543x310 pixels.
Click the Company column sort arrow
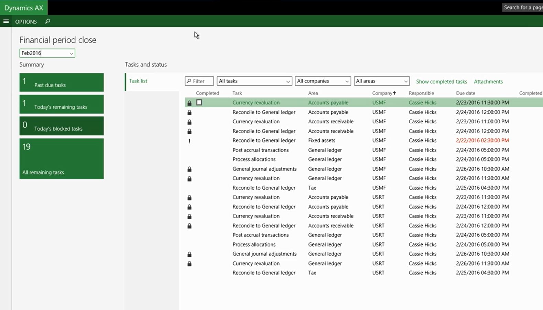tap(394, 93)
